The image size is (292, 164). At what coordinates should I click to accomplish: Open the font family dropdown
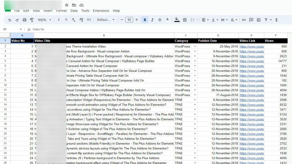106,20
